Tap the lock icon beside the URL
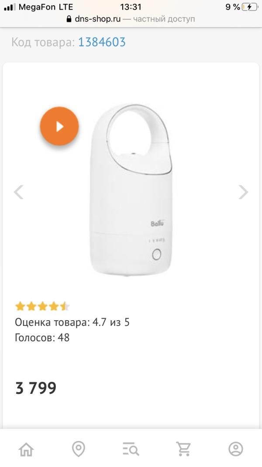This screenshot has height=467, width=262. coord(68,19)
